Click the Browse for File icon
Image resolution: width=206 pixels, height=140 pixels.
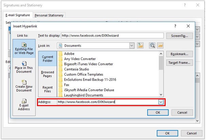coord(160,45)
